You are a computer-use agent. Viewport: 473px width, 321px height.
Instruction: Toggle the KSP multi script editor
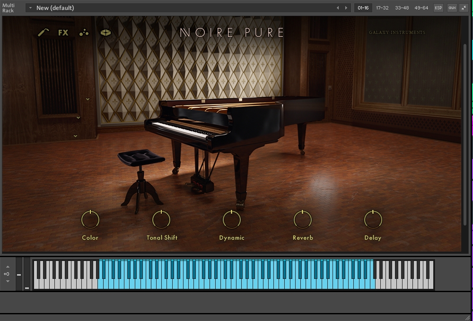(x=438, y=8)
